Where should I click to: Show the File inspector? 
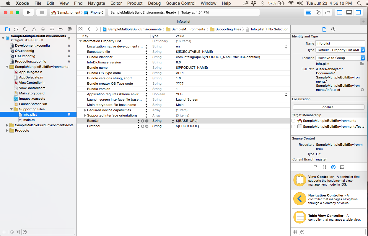[x=324, y=29]
